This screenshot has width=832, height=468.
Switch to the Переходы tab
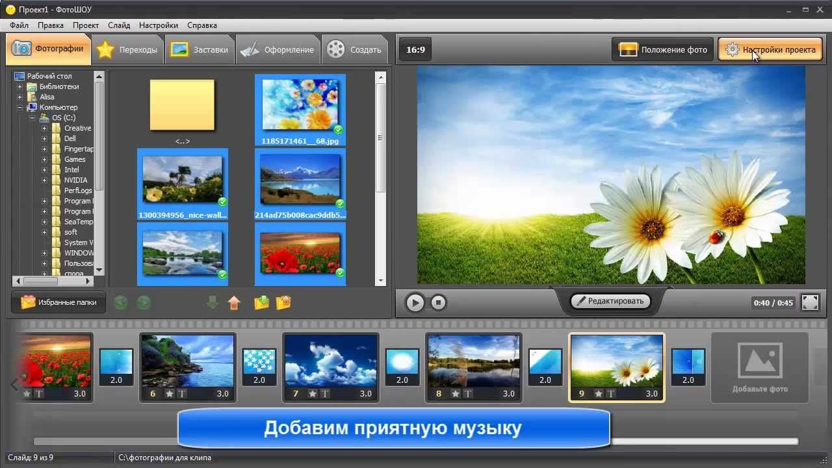click(x=127, y=49)
